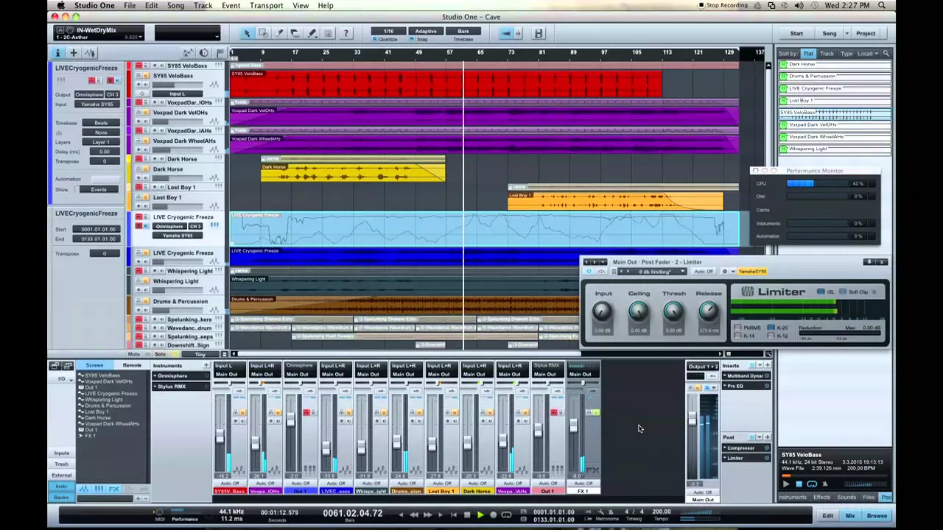This screenshot has height=530, width=943.
Task: Toggle the Autoscroll arrow button
Action: [x=505, y=33]
